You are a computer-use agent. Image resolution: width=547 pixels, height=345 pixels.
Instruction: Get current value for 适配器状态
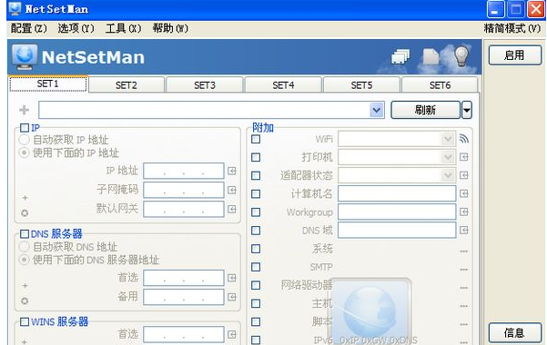click(x=463, y=175)
